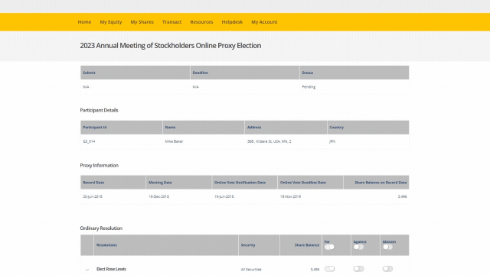The width and height of the screenshot is (490, 275).
Task: Open the My Equity menu
Action: (111, 22)
